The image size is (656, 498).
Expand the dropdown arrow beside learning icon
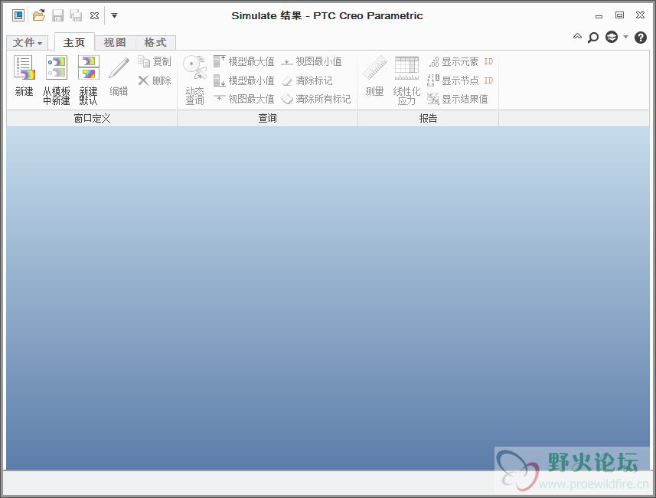626,37
